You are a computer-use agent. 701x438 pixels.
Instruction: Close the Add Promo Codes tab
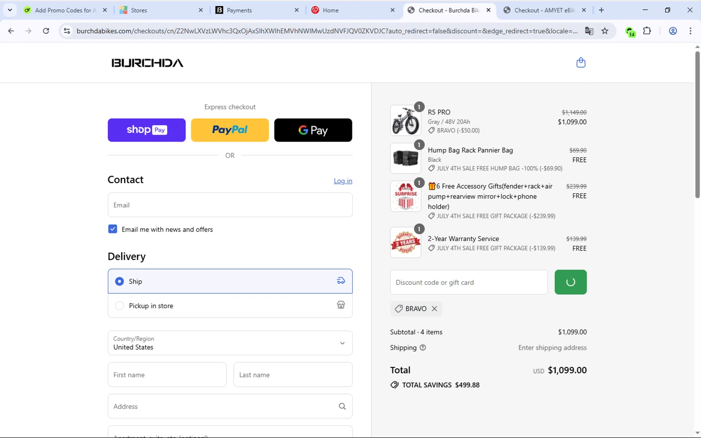[105, 10]
